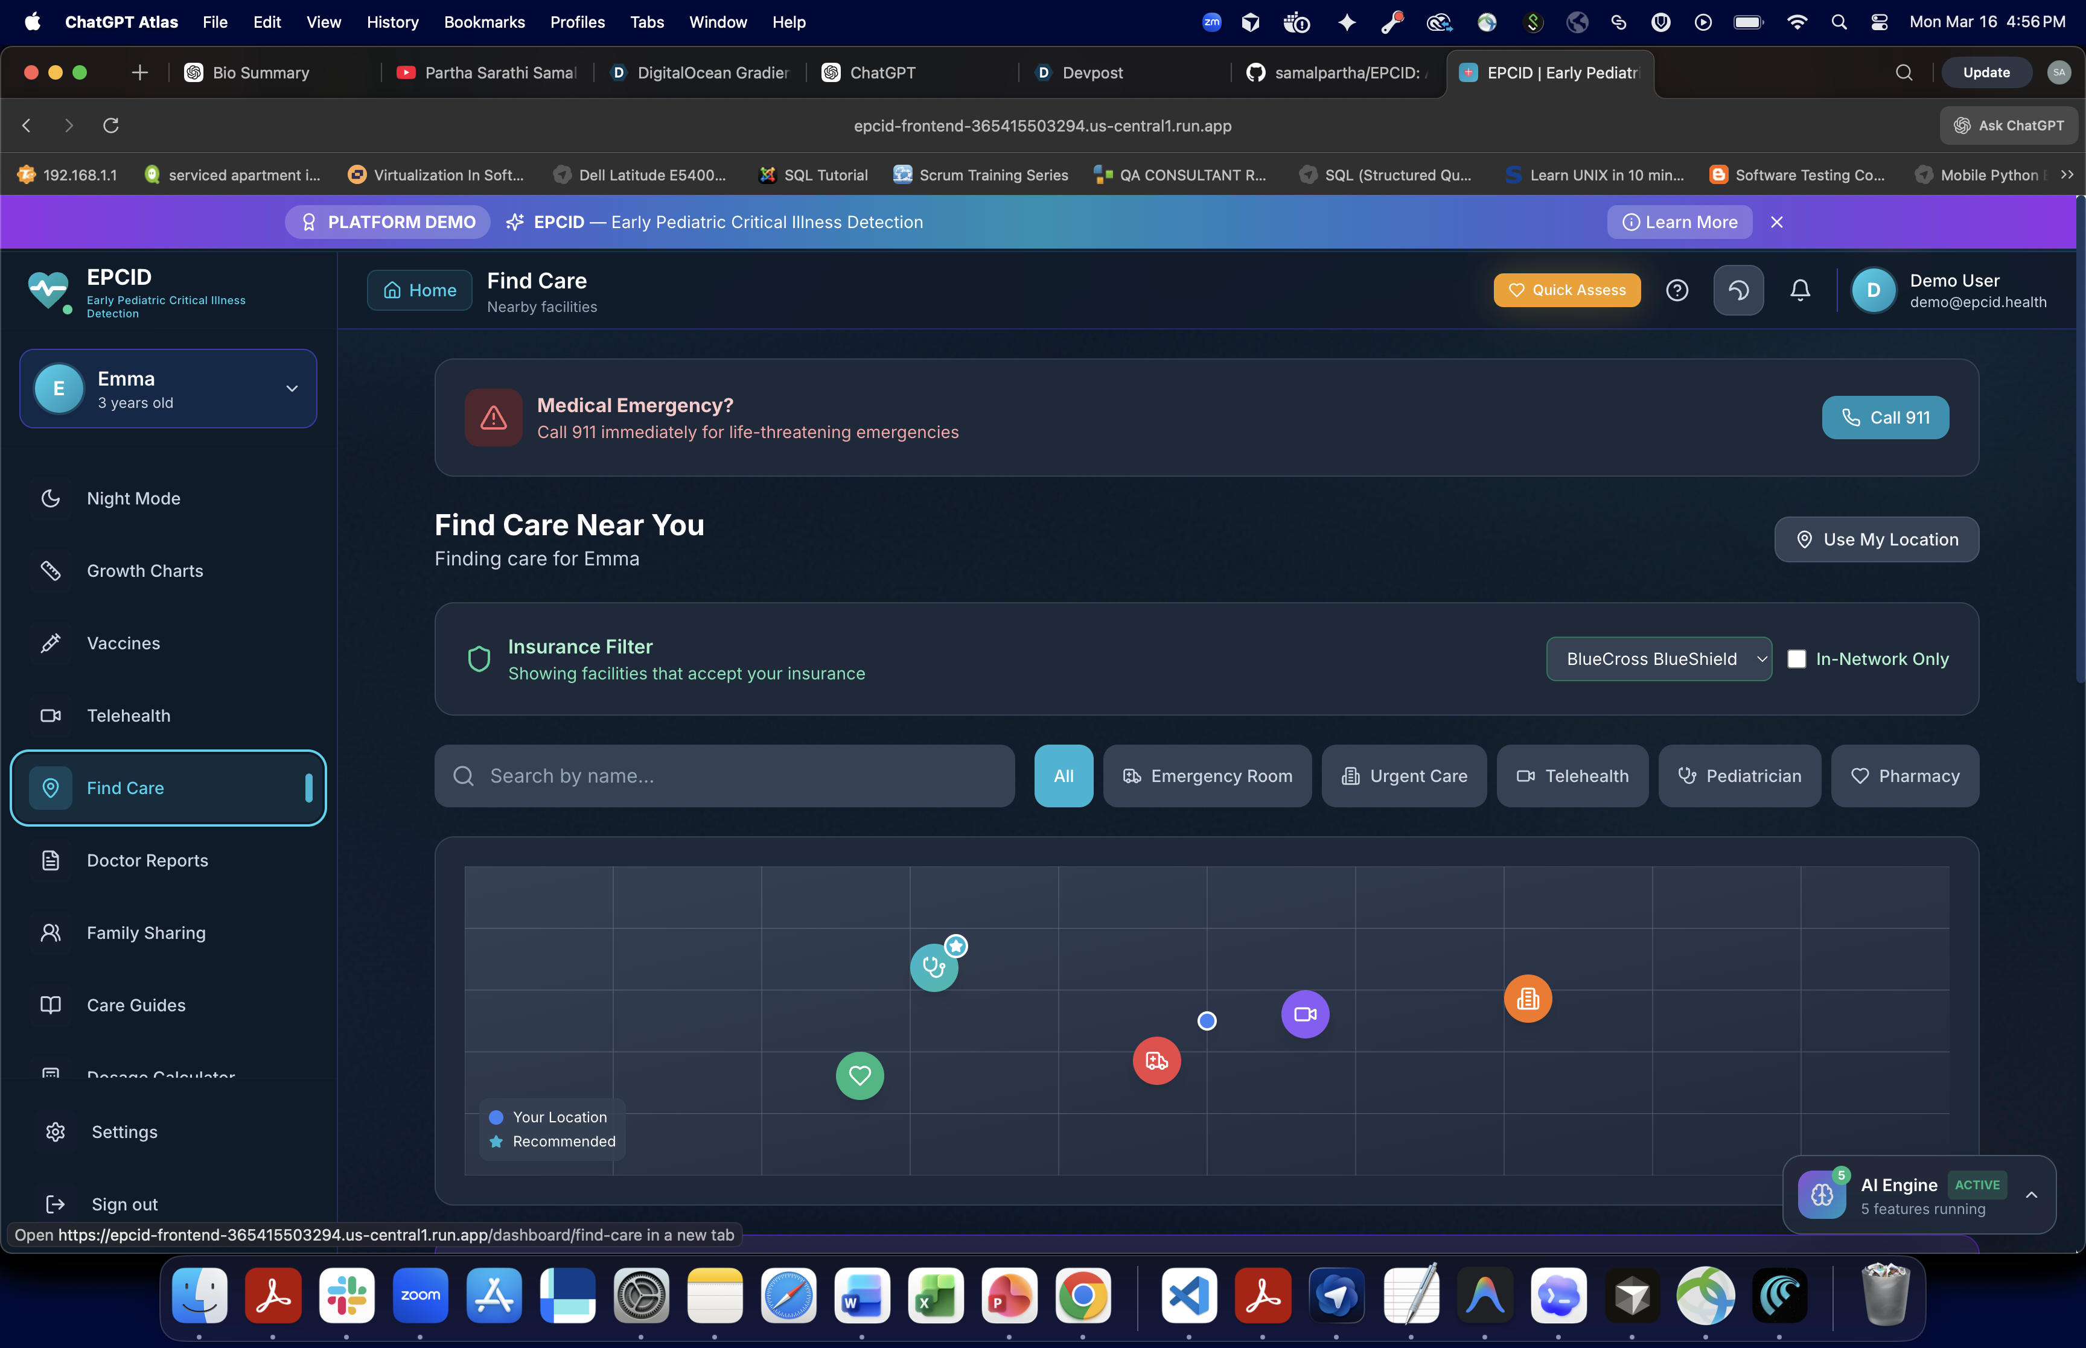The image size is (2086, 1348).
Task: Click the Search by name field
Action: (x=725, y=775)
